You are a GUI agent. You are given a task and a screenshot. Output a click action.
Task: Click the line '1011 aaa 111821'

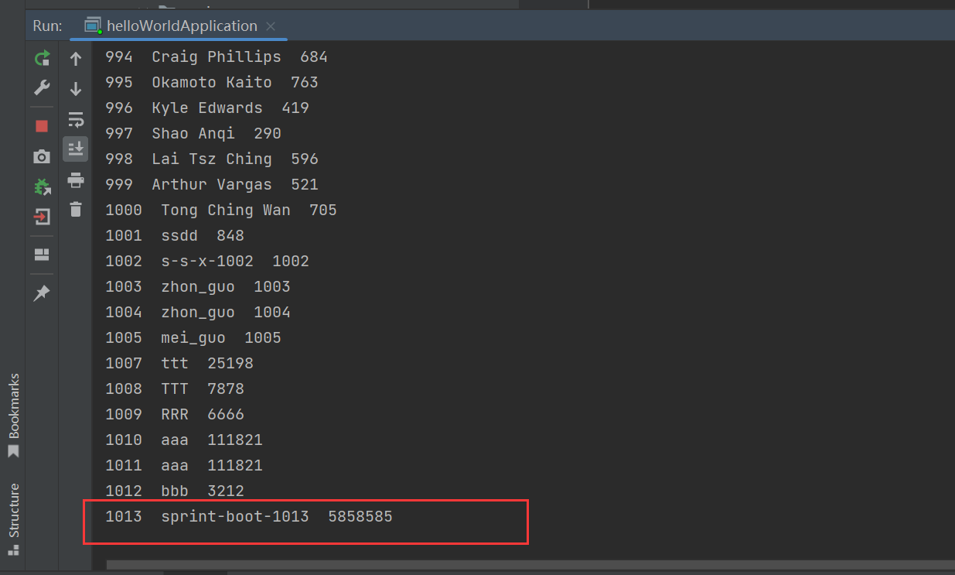point(184,465)
